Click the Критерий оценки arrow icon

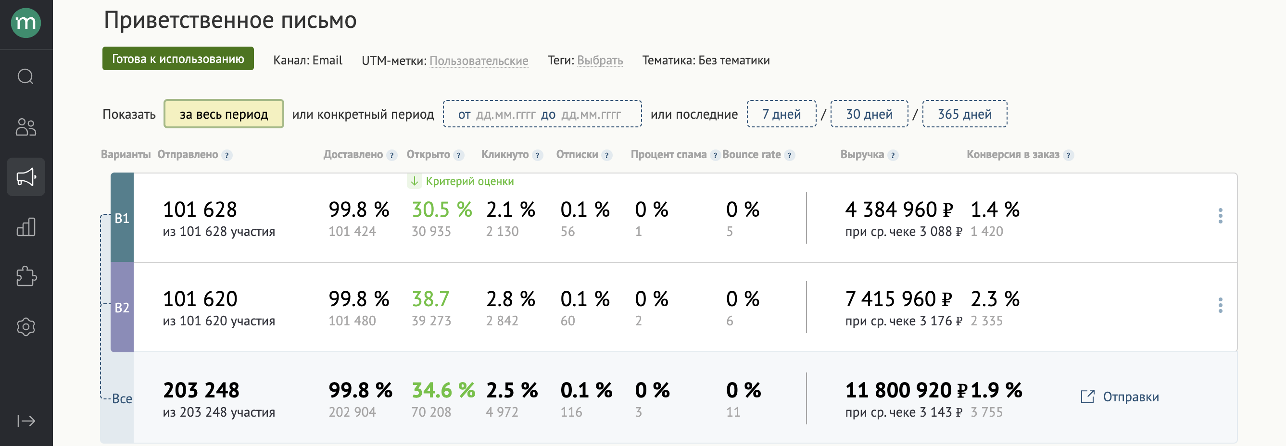pyautogui.click(x=415, y=181)
